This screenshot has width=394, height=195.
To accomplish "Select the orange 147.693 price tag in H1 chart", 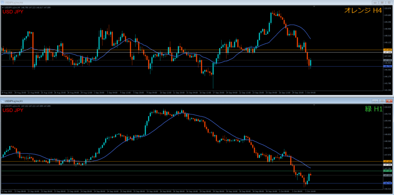I will tap(388, 161).
